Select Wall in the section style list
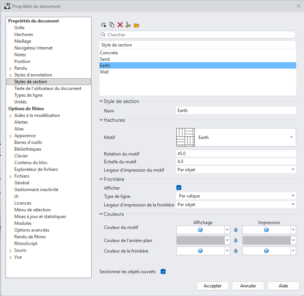This screenshot has height=296, width=304. [x=198, y=72]
